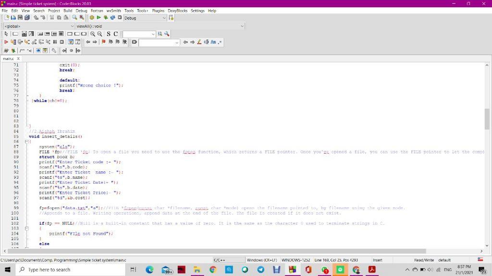492x276 pixels.
Task: Collapse the insert_details function code fold
Action: click(x=26, y=141)
